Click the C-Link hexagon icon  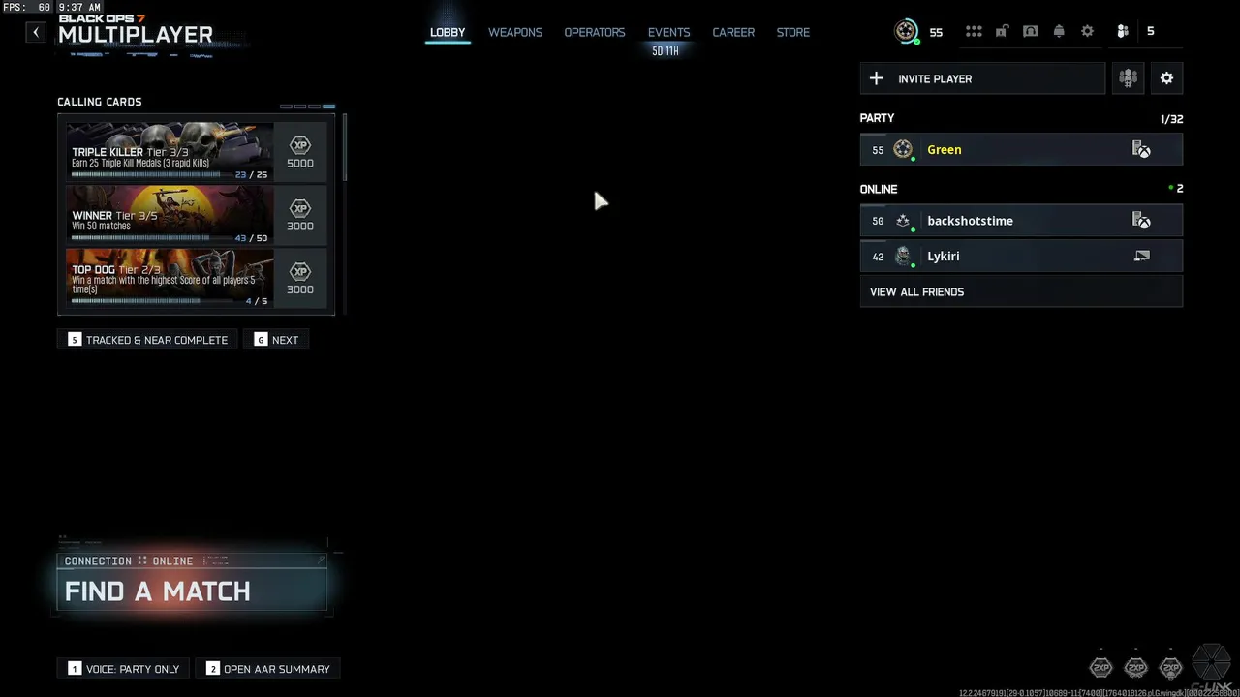click(1211, 663)
